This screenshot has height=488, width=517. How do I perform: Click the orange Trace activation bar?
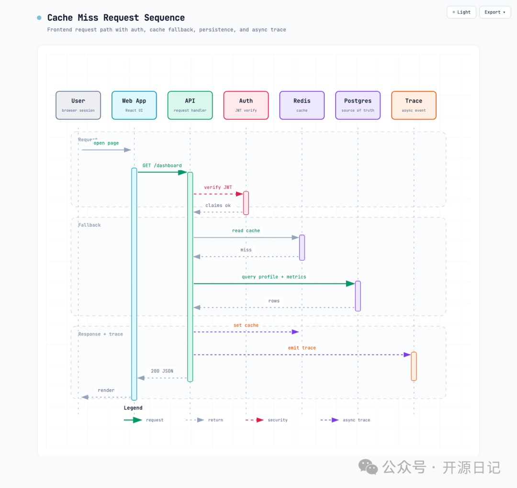(x=414, y=367)
